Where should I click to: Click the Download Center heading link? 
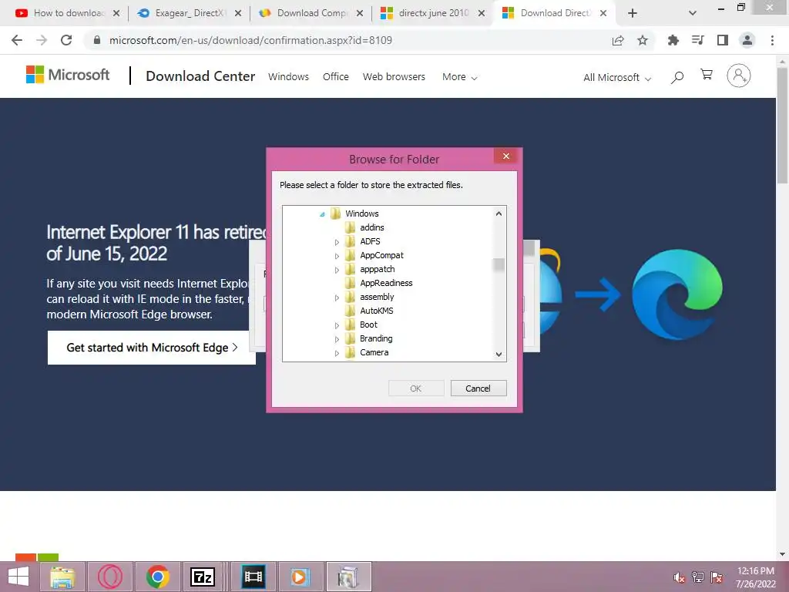[200, 76]
